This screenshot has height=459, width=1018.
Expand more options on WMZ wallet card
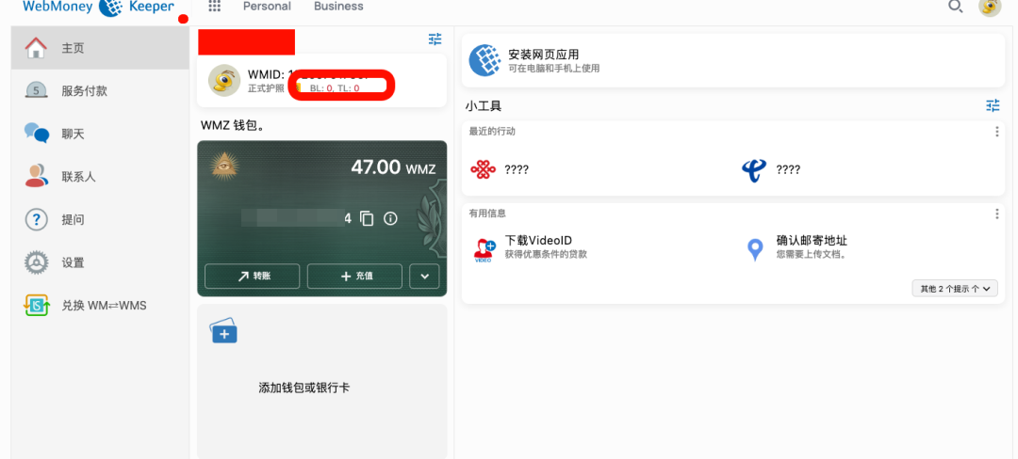(x=424, y=276)
